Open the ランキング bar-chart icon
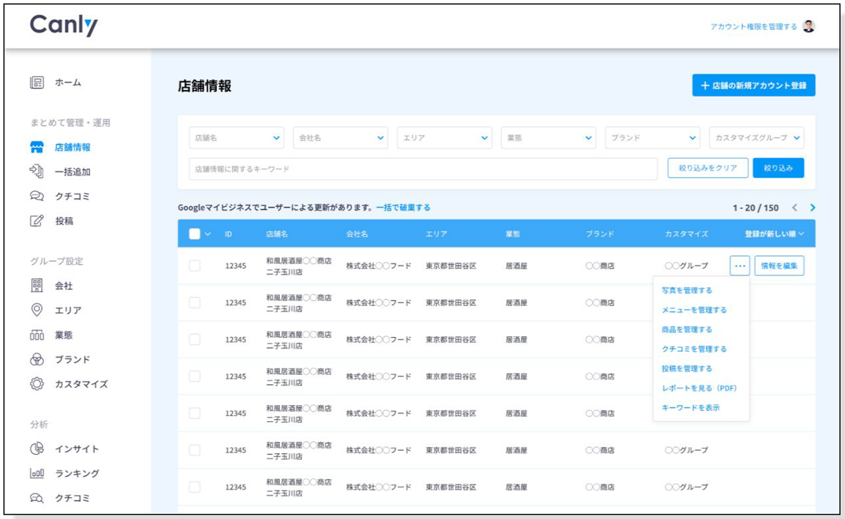 [37, 474]
